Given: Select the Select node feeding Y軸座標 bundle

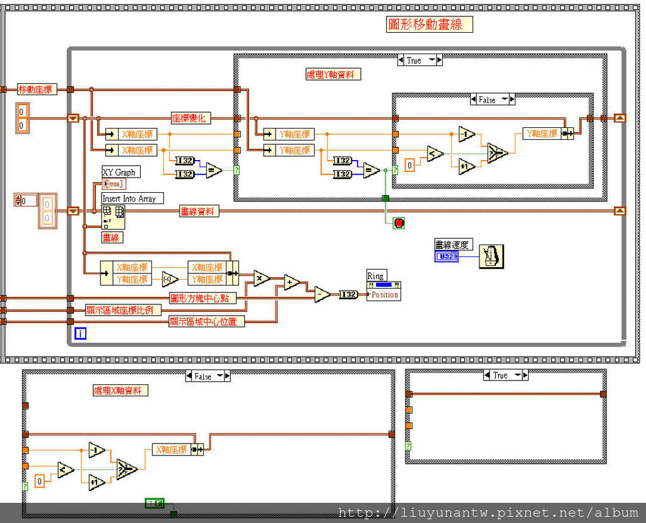Looking at the screenshot, I should tap(497, 153).
